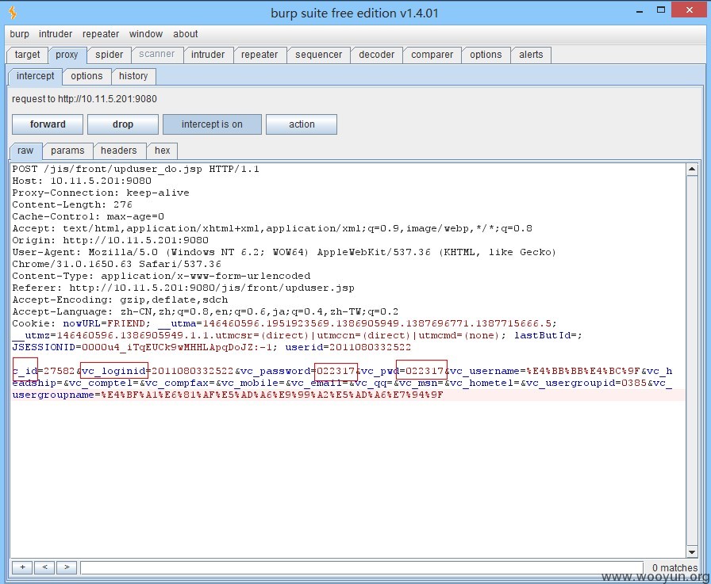Toggle the intercept is on button
The width and height of the screenshot is (711, 584).
[212, 124]
